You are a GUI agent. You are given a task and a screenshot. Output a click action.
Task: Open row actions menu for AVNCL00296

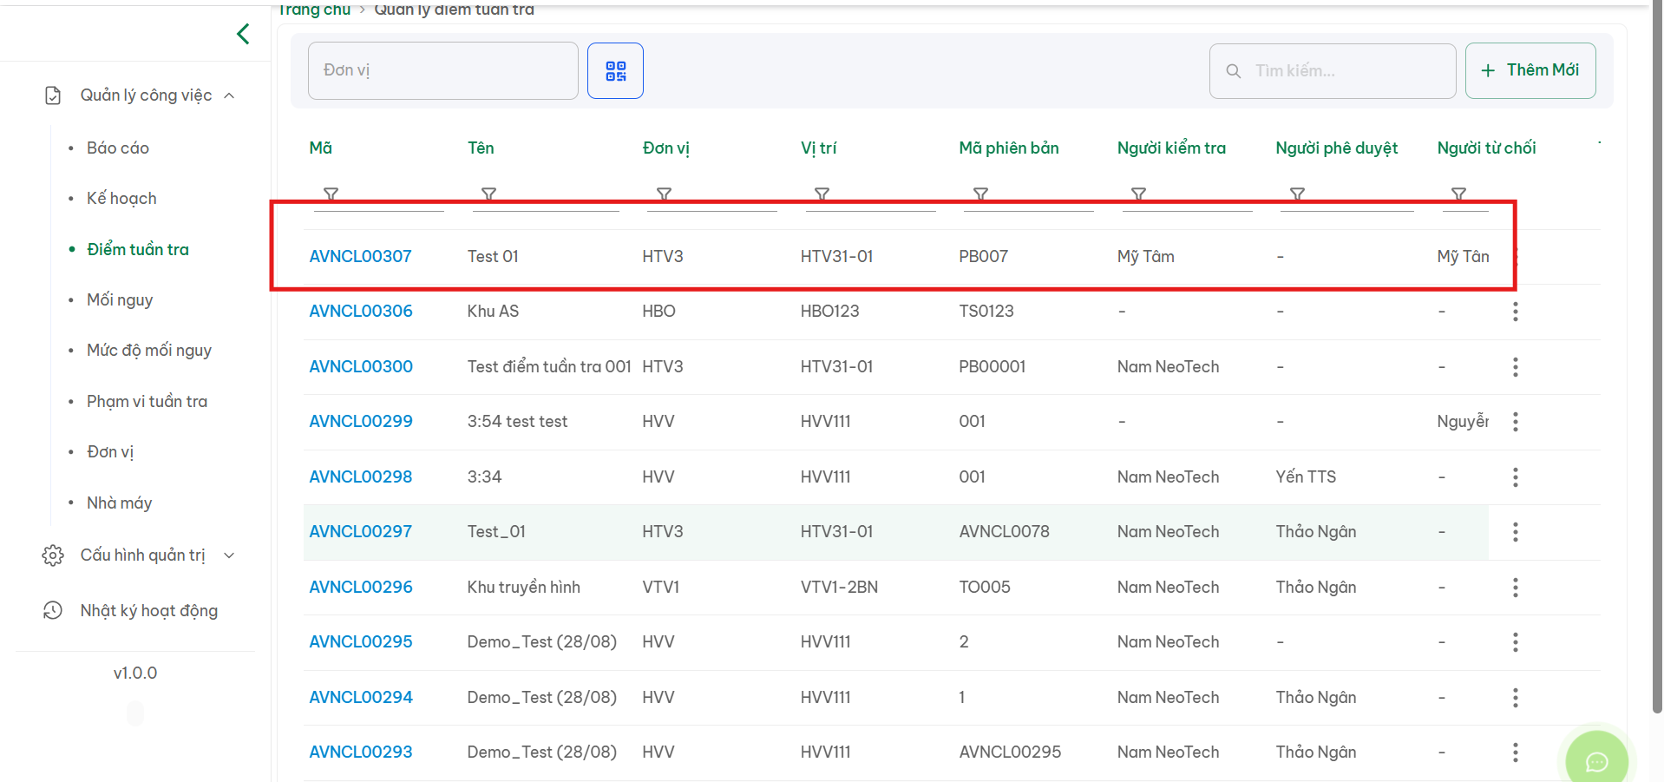(1515, 588)
